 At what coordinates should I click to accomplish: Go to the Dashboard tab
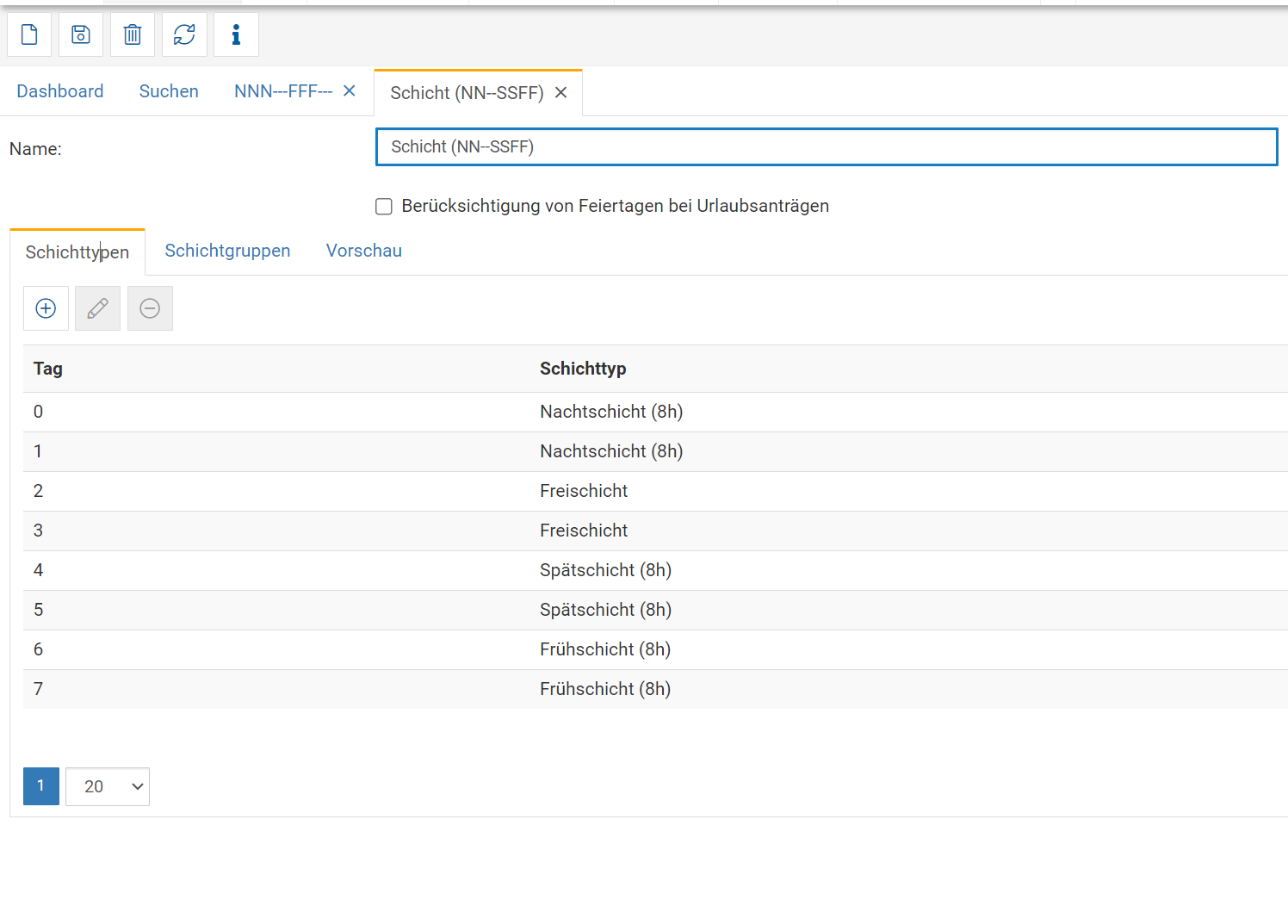[x=60, y=91]
